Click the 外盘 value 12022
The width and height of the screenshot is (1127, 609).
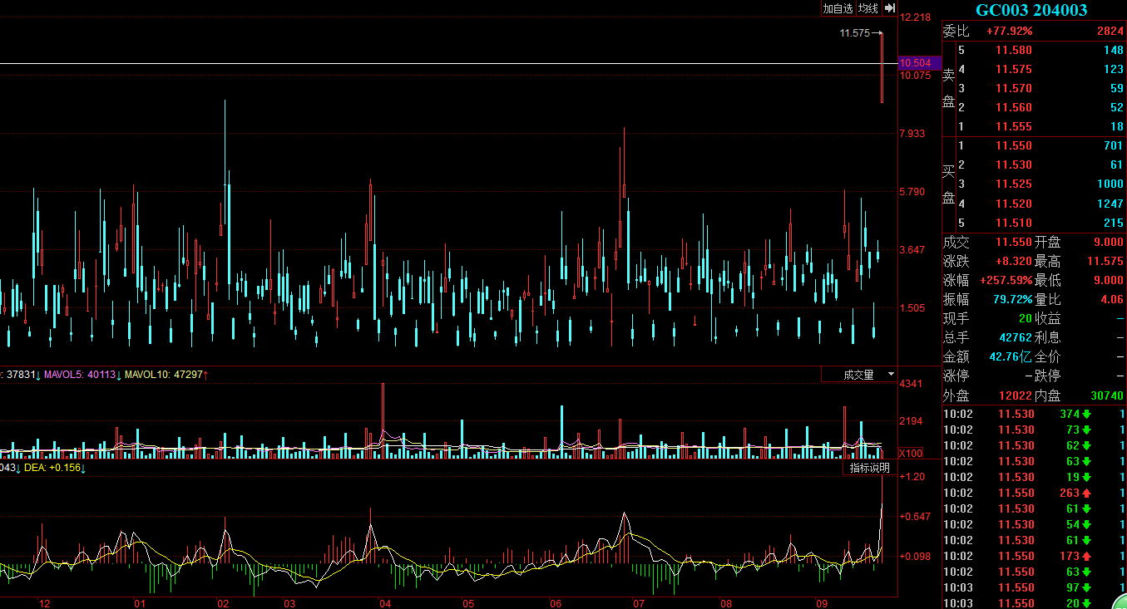[1016, 395]
